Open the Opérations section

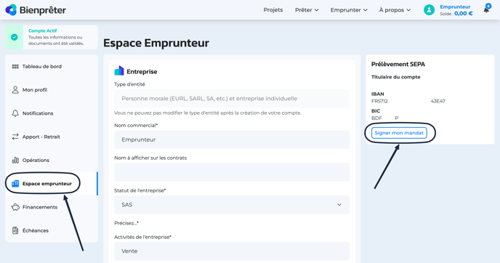click(52, 160)
